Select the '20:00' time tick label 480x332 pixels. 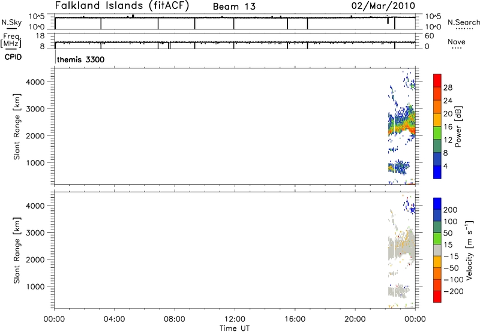click(355, 319)
